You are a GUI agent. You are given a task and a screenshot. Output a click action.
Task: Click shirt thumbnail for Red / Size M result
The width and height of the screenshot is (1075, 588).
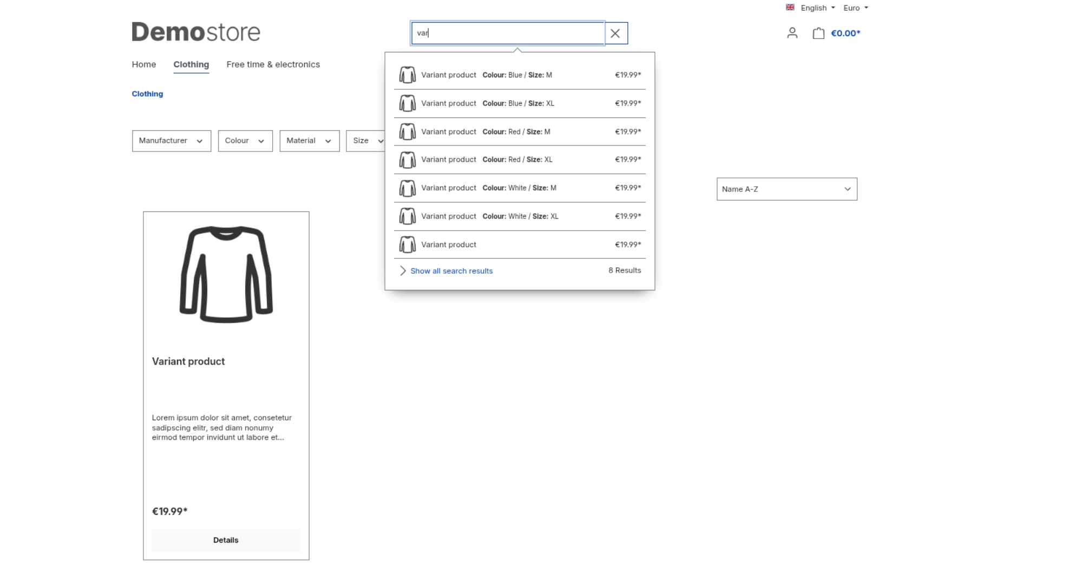[407, 131]
